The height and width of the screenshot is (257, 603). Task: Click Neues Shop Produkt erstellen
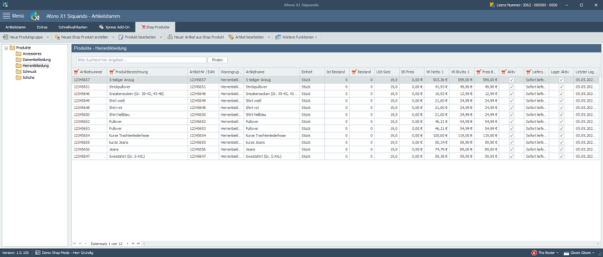pos(81,37)
